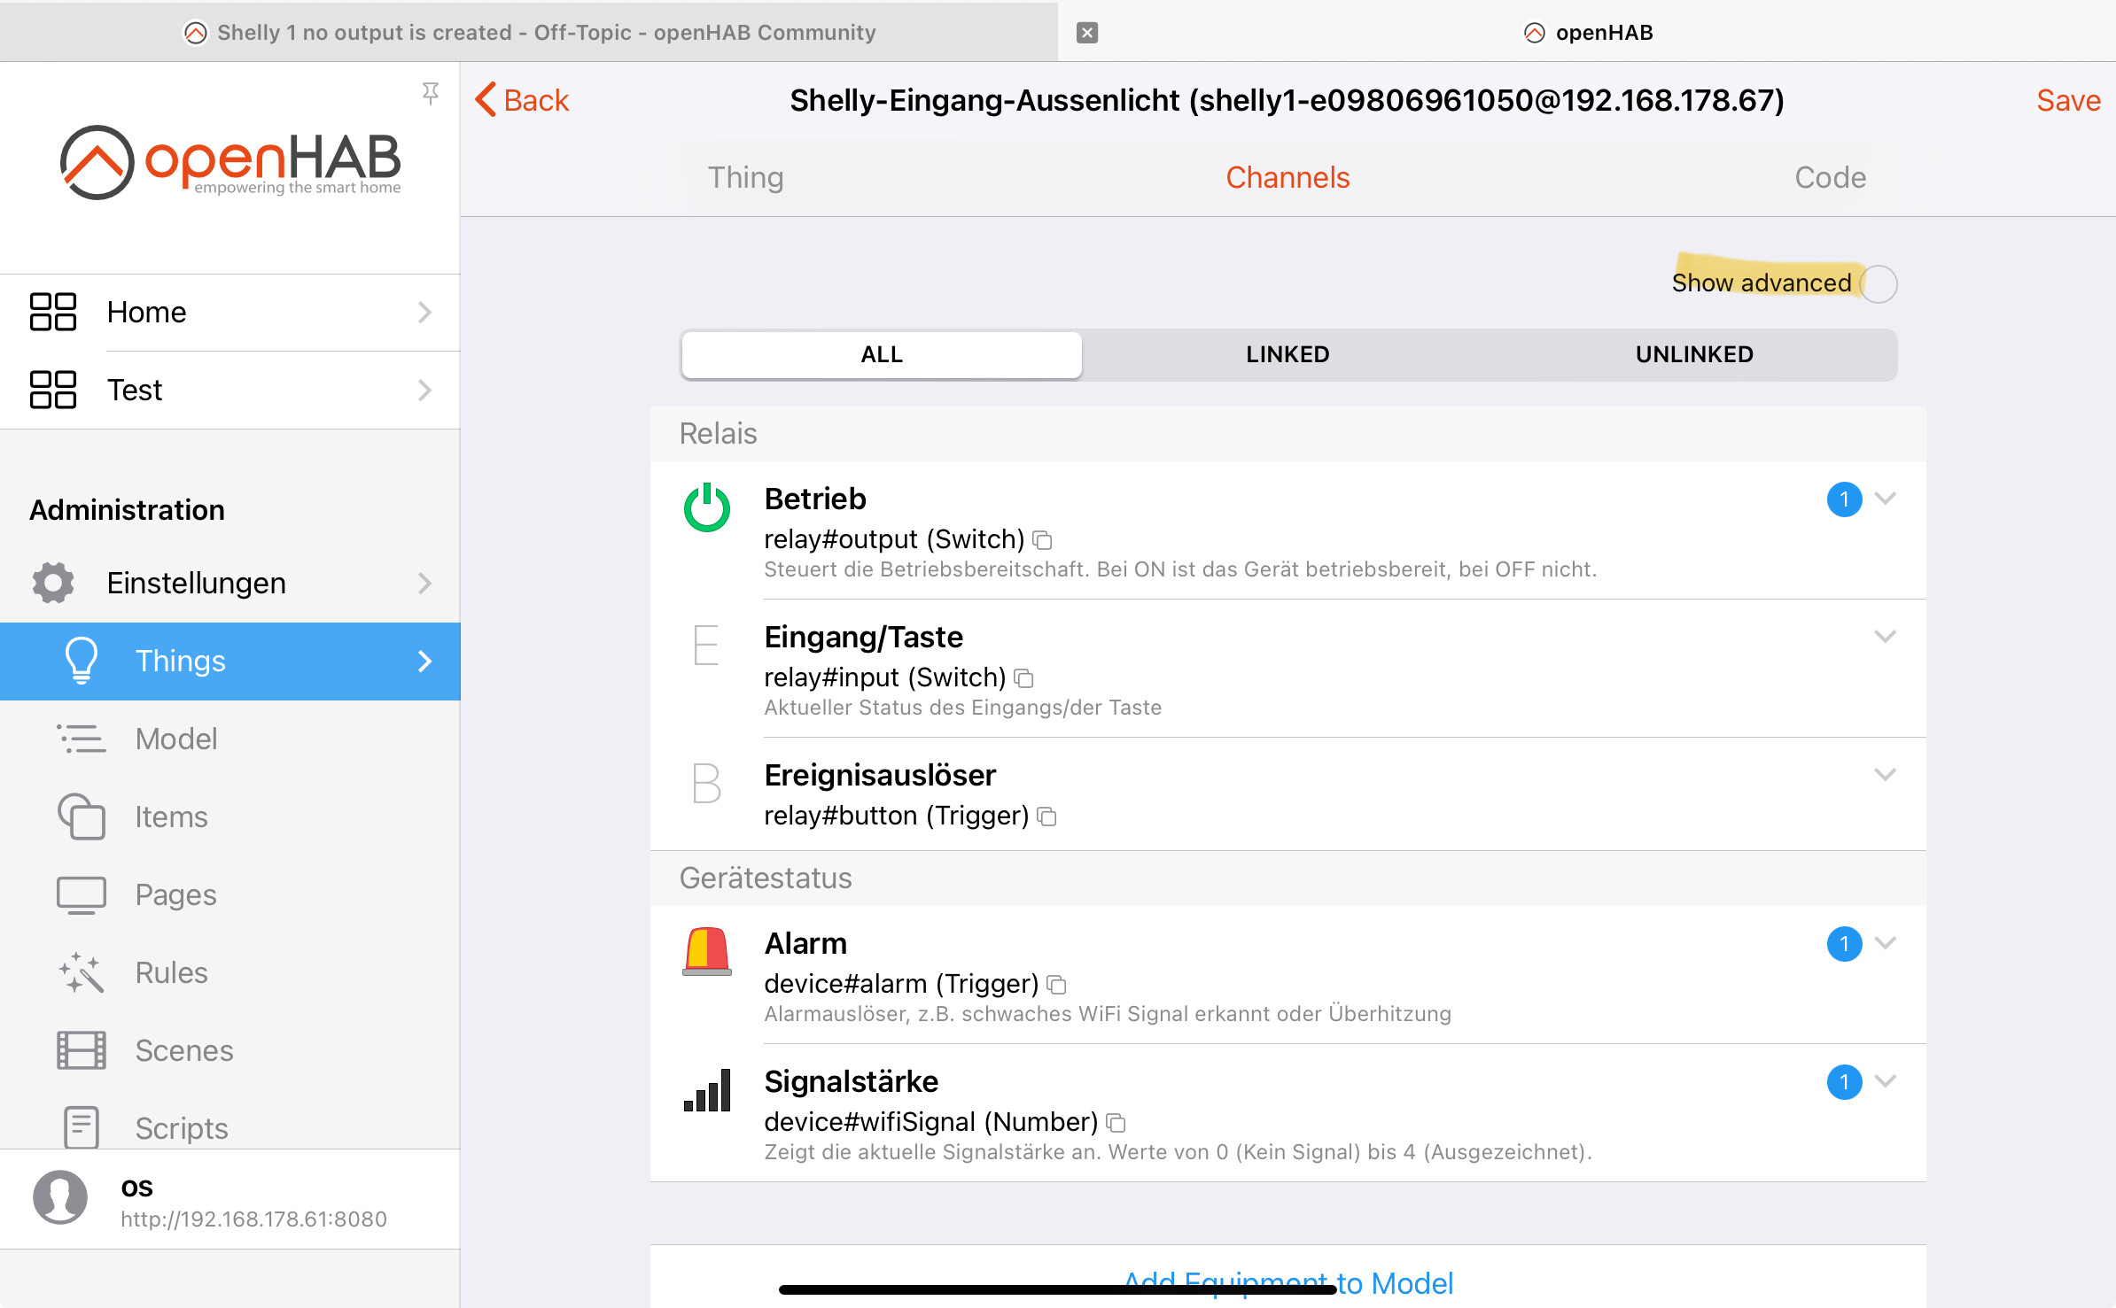Open Rules in the sidebar
Screen dimensions: 2116x1308
tap(230, 972)
